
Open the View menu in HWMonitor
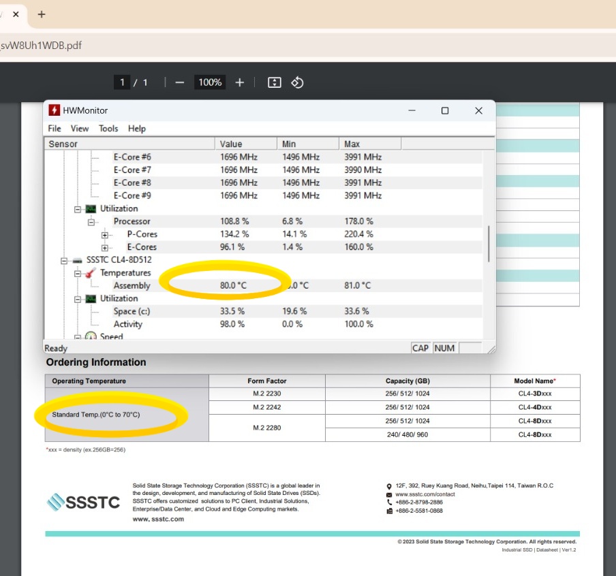pos(80,128)
